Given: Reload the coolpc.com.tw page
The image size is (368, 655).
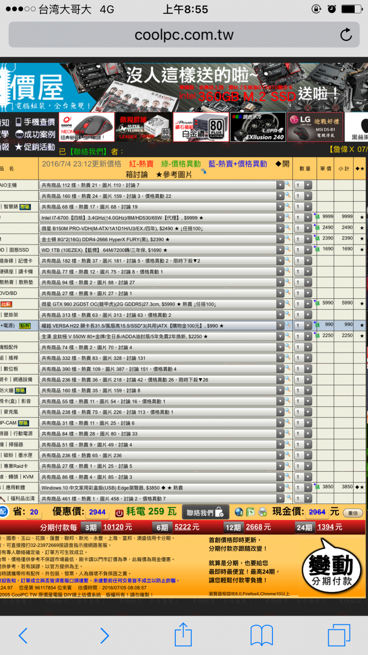Looking at the screenshot, I should click(346, 35).
